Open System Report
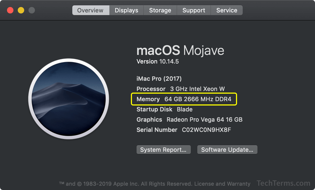 click(163, 150)
